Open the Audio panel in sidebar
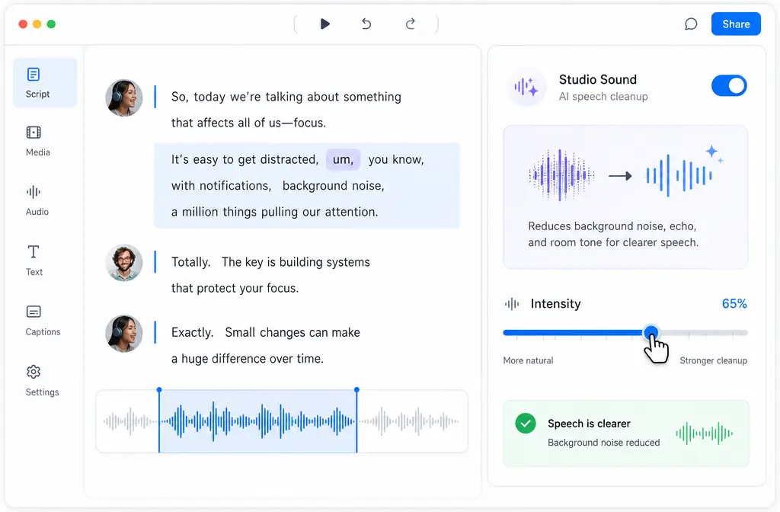The width and height of the screenshot is (780, 512). click(x=37, y=200)
